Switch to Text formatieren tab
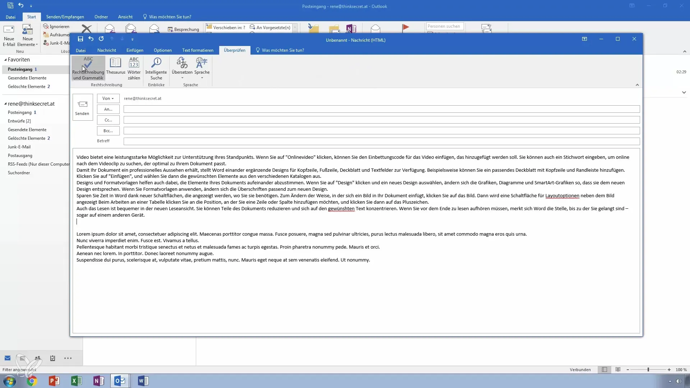690x388 pixels. (x=198, y=50)
